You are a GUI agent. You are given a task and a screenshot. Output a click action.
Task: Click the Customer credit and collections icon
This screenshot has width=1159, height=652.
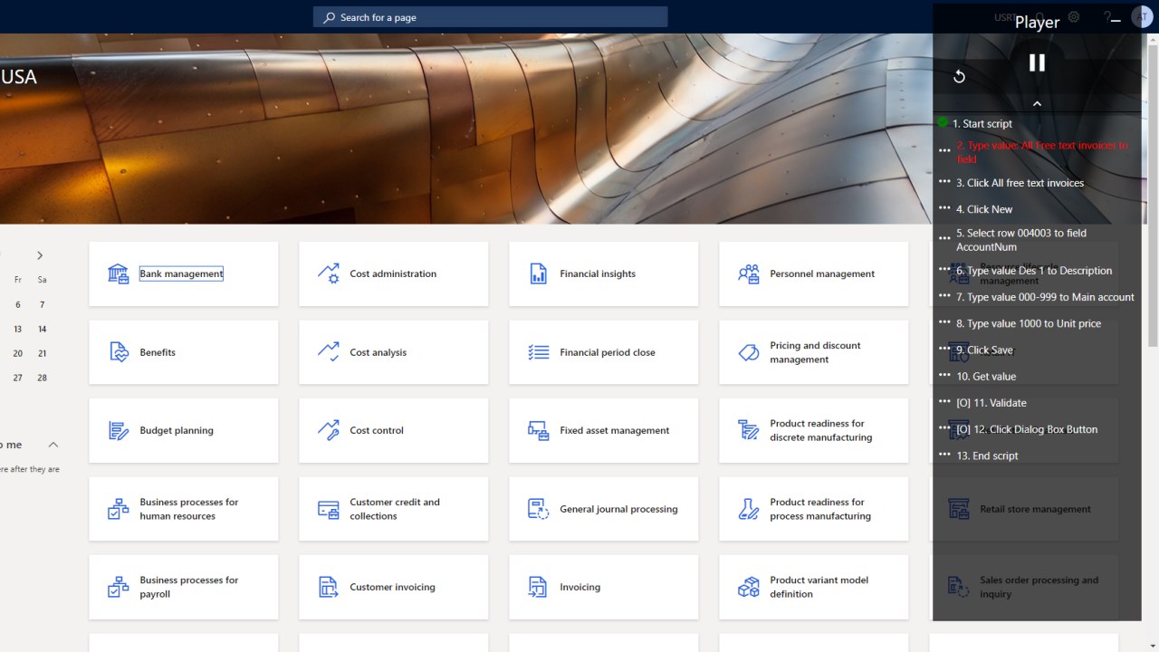[329, 509]
